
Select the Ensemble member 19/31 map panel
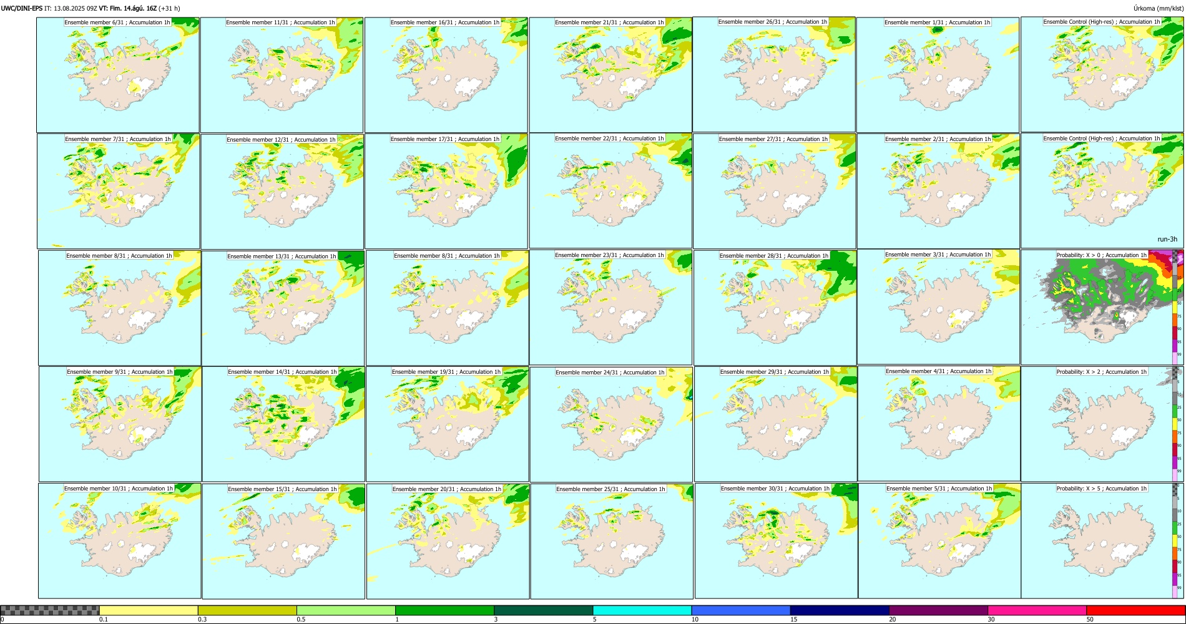(x=448, y=424)
